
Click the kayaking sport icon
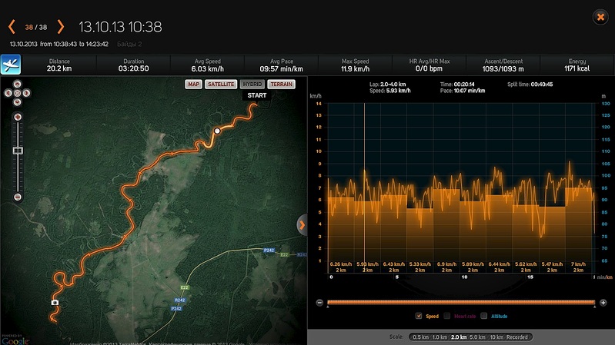(11, 65)
